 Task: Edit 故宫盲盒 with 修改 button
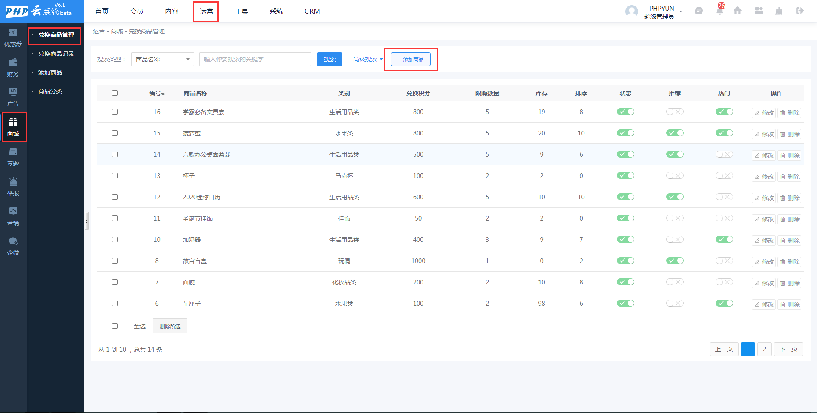click(764, 262)
